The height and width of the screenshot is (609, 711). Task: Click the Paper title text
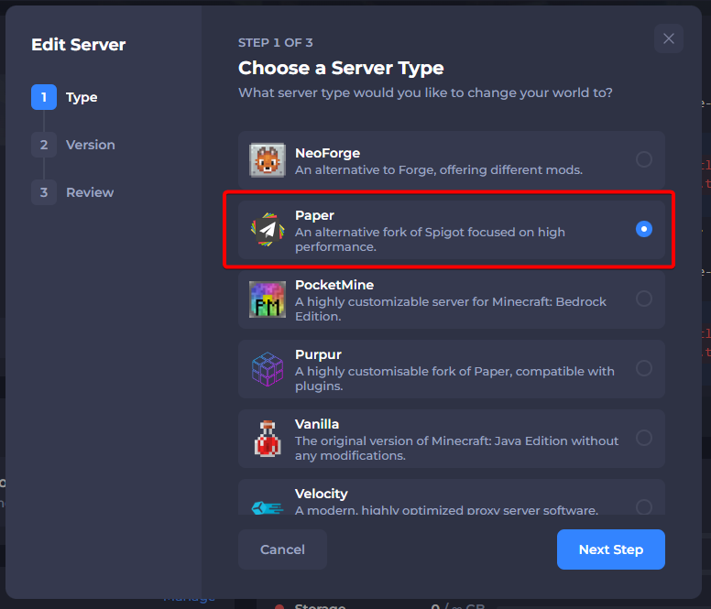(x=314, y=215)
